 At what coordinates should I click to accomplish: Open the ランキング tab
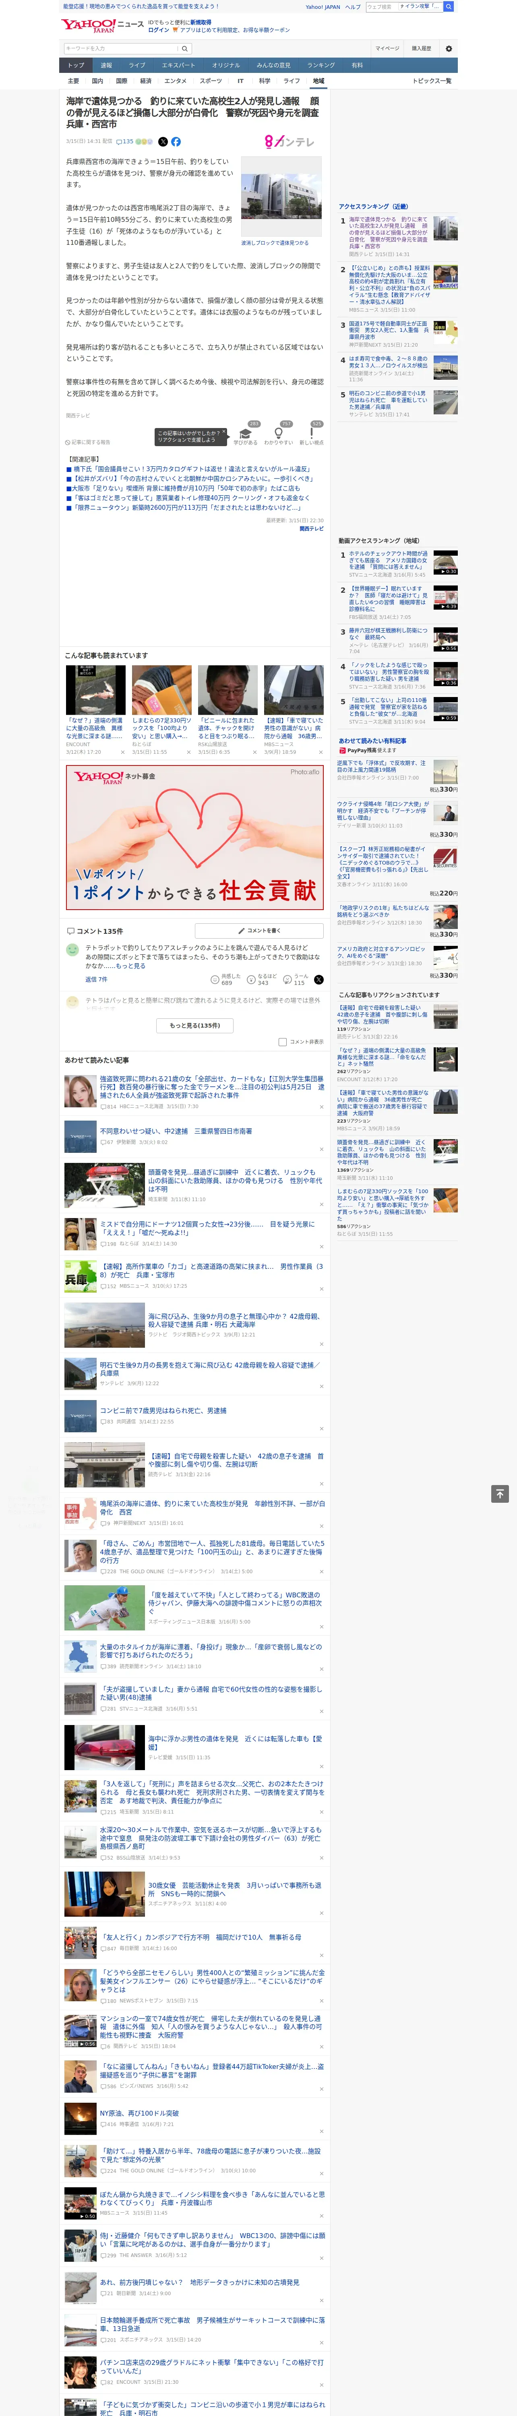click(321, 66)
